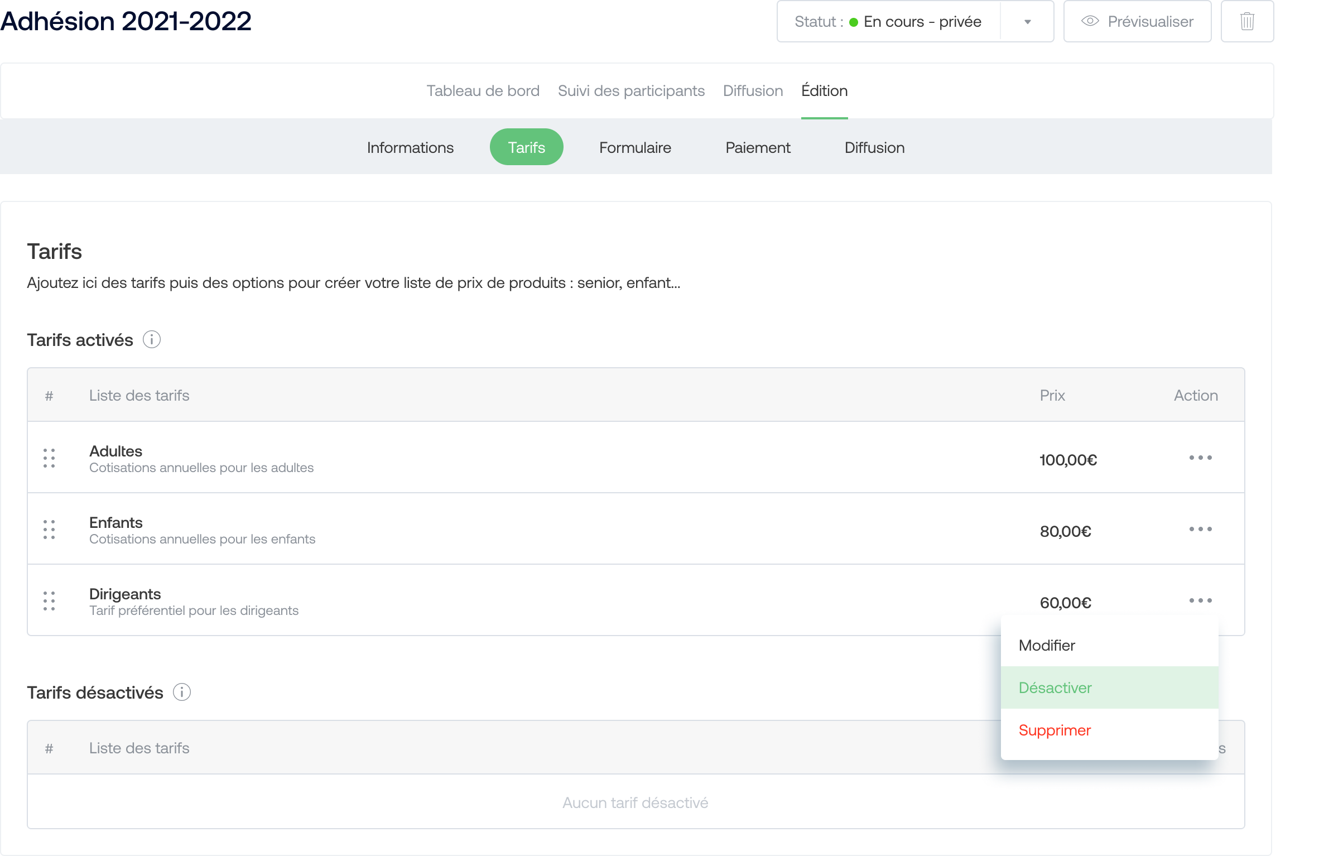The width and height of the screenshot is (1319, 856).
Task: Click 'Tarif préférentiel pour les dirigeants' description
Action: 194,610
